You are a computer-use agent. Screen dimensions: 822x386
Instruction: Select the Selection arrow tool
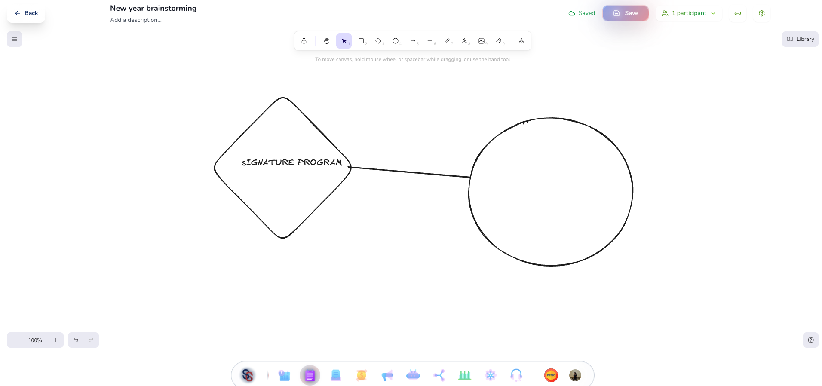(344, 41)
